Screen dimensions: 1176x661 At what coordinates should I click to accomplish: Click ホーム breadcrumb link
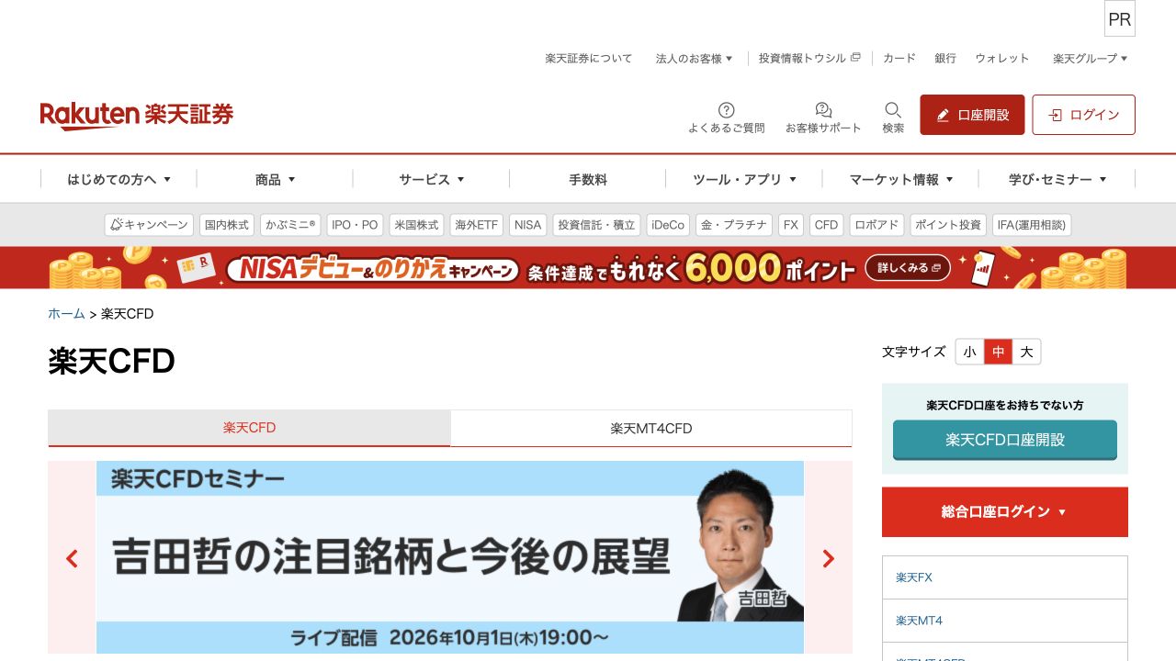[x=66, y=314]
